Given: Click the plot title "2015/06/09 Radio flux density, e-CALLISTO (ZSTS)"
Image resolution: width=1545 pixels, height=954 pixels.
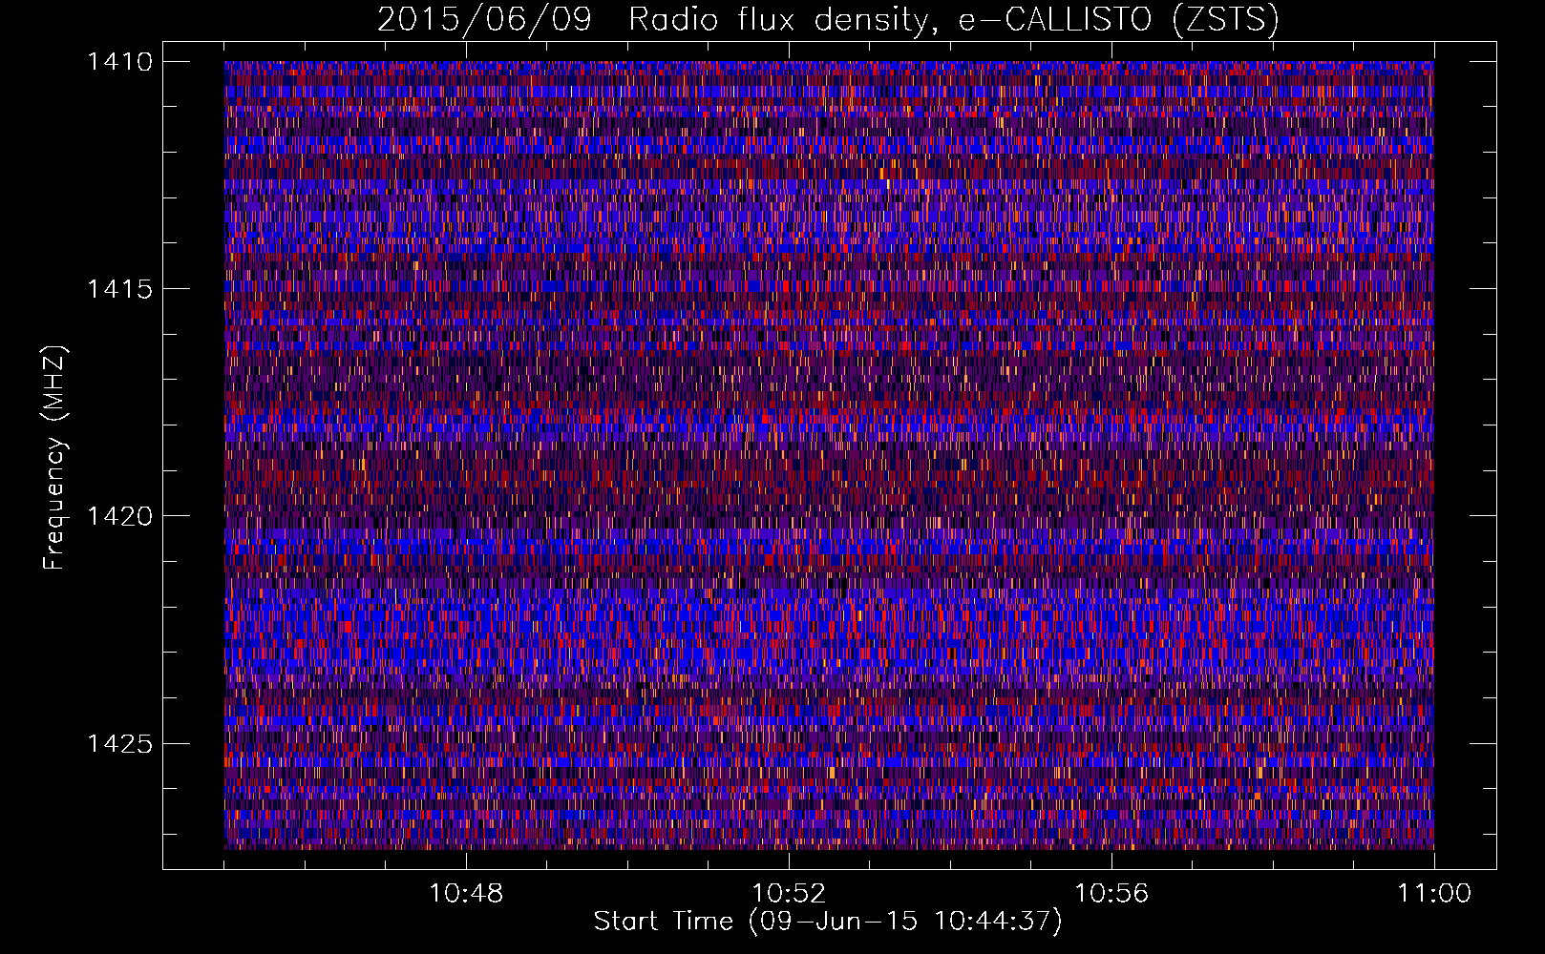Looking at the screenshot, I should pos(828,19).
